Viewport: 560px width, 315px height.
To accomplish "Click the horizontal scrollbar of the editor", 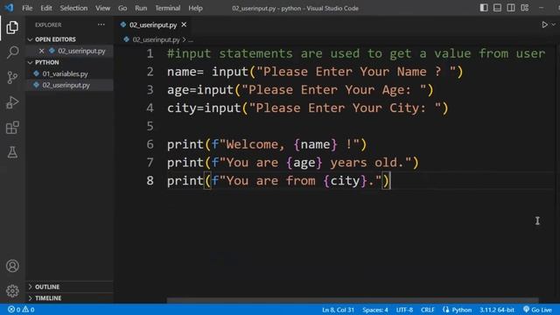I will tap(353, 300).
